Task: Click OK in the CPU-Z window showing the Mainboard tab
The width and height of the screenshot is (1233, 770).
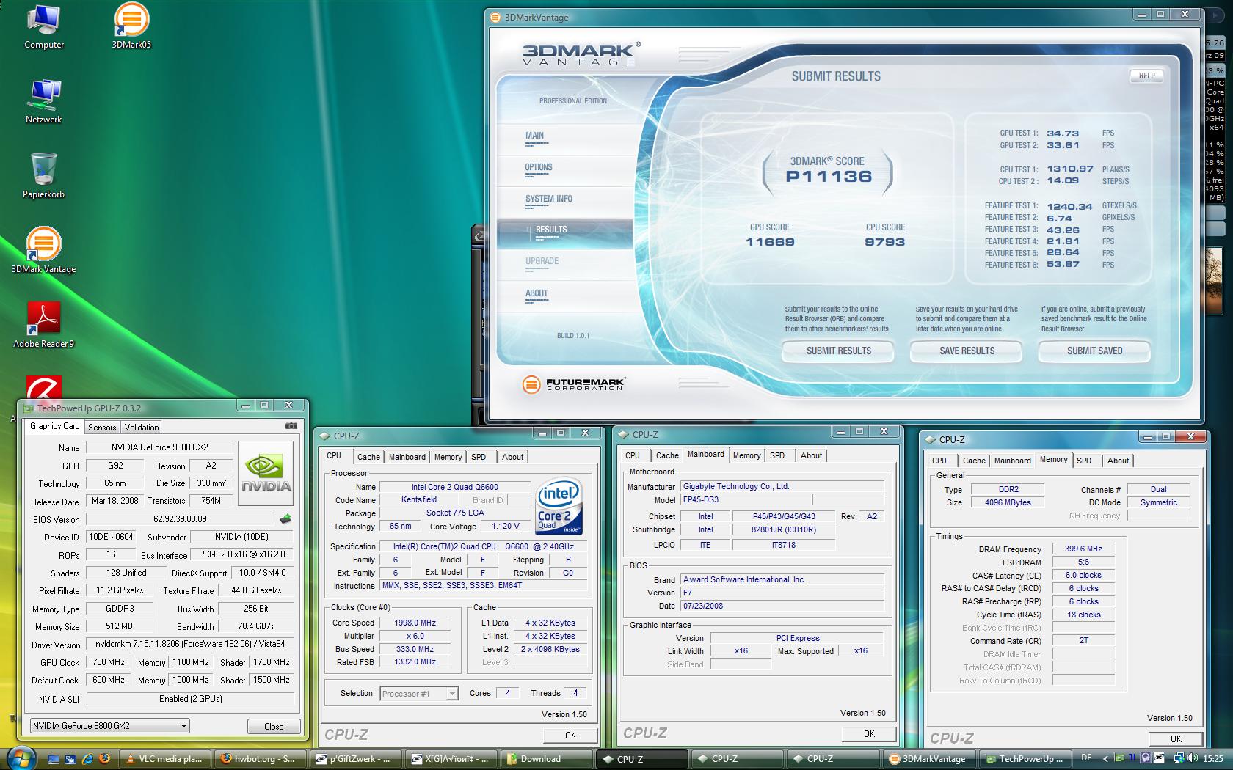Action: (869, 733)
